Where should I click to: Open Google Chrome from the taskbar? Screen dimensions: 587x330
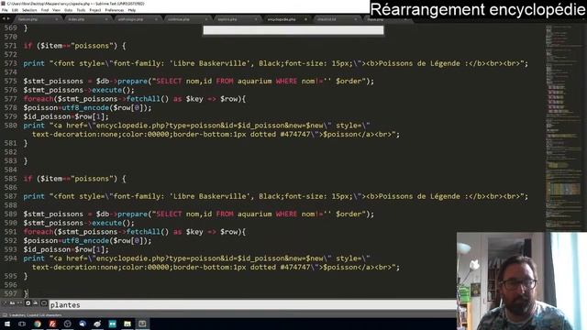[x=38, y=324]
